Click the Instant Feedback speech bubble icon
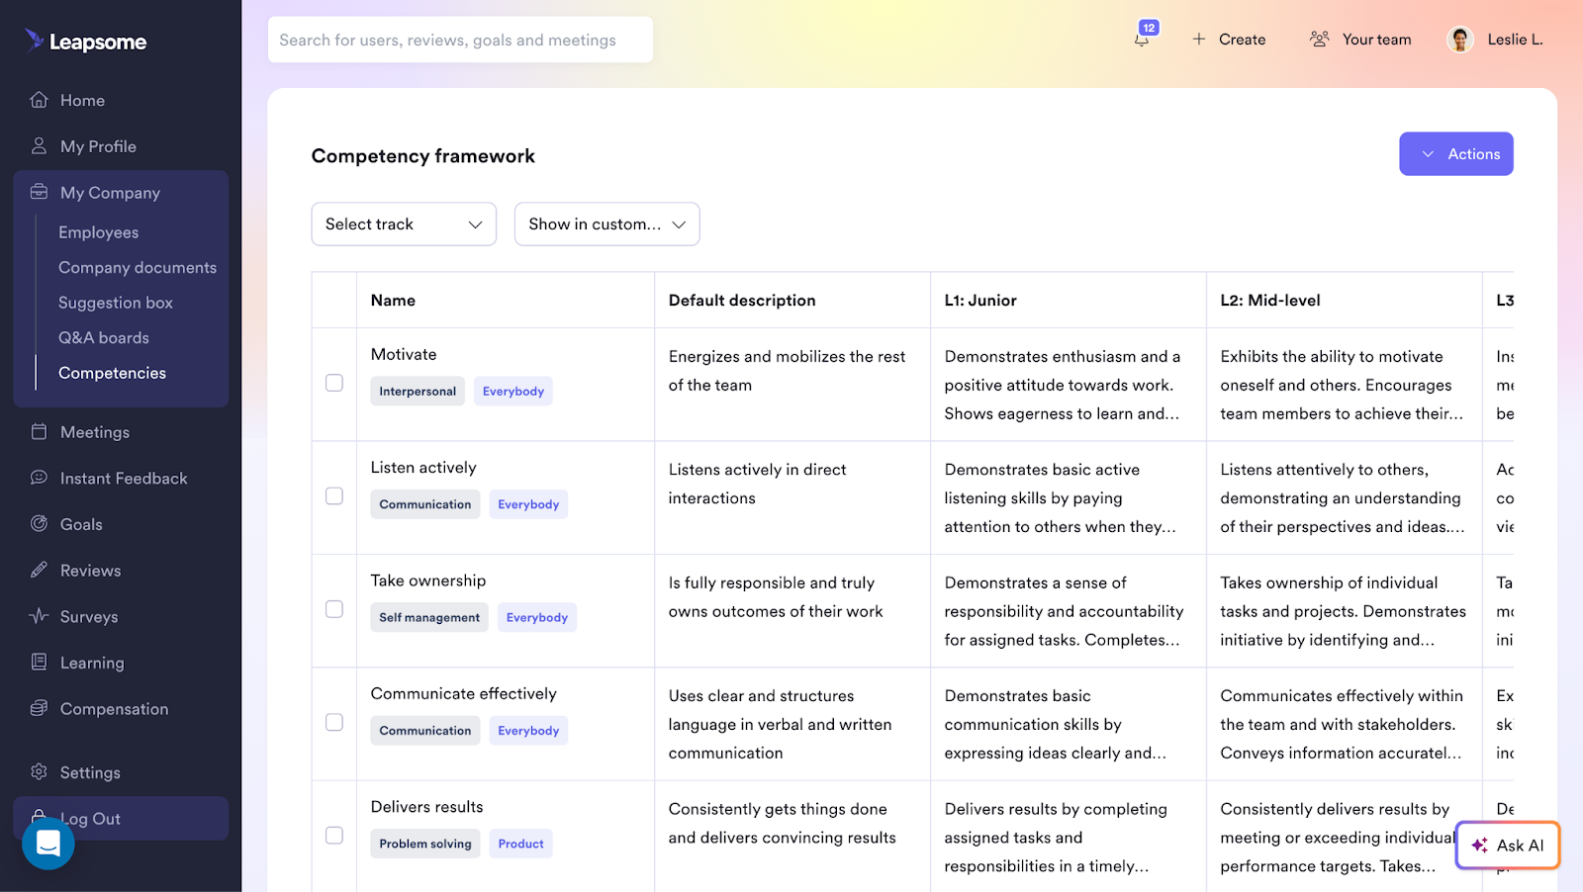The height and width of the screenshot is (892, 1583). 39,478
